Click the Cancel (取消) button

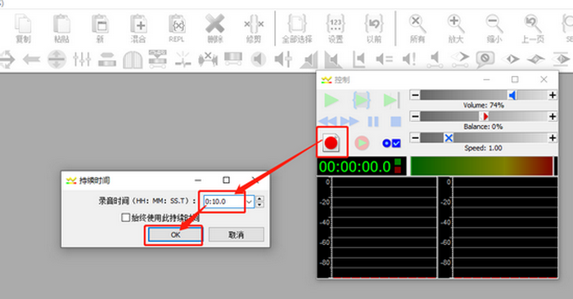point(236,234)
